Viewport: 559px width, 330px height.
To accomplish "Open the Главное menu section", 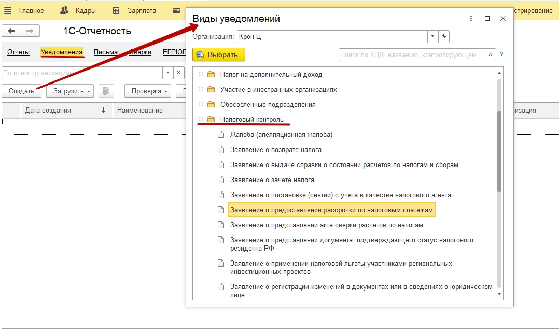I will coord(31,11).
